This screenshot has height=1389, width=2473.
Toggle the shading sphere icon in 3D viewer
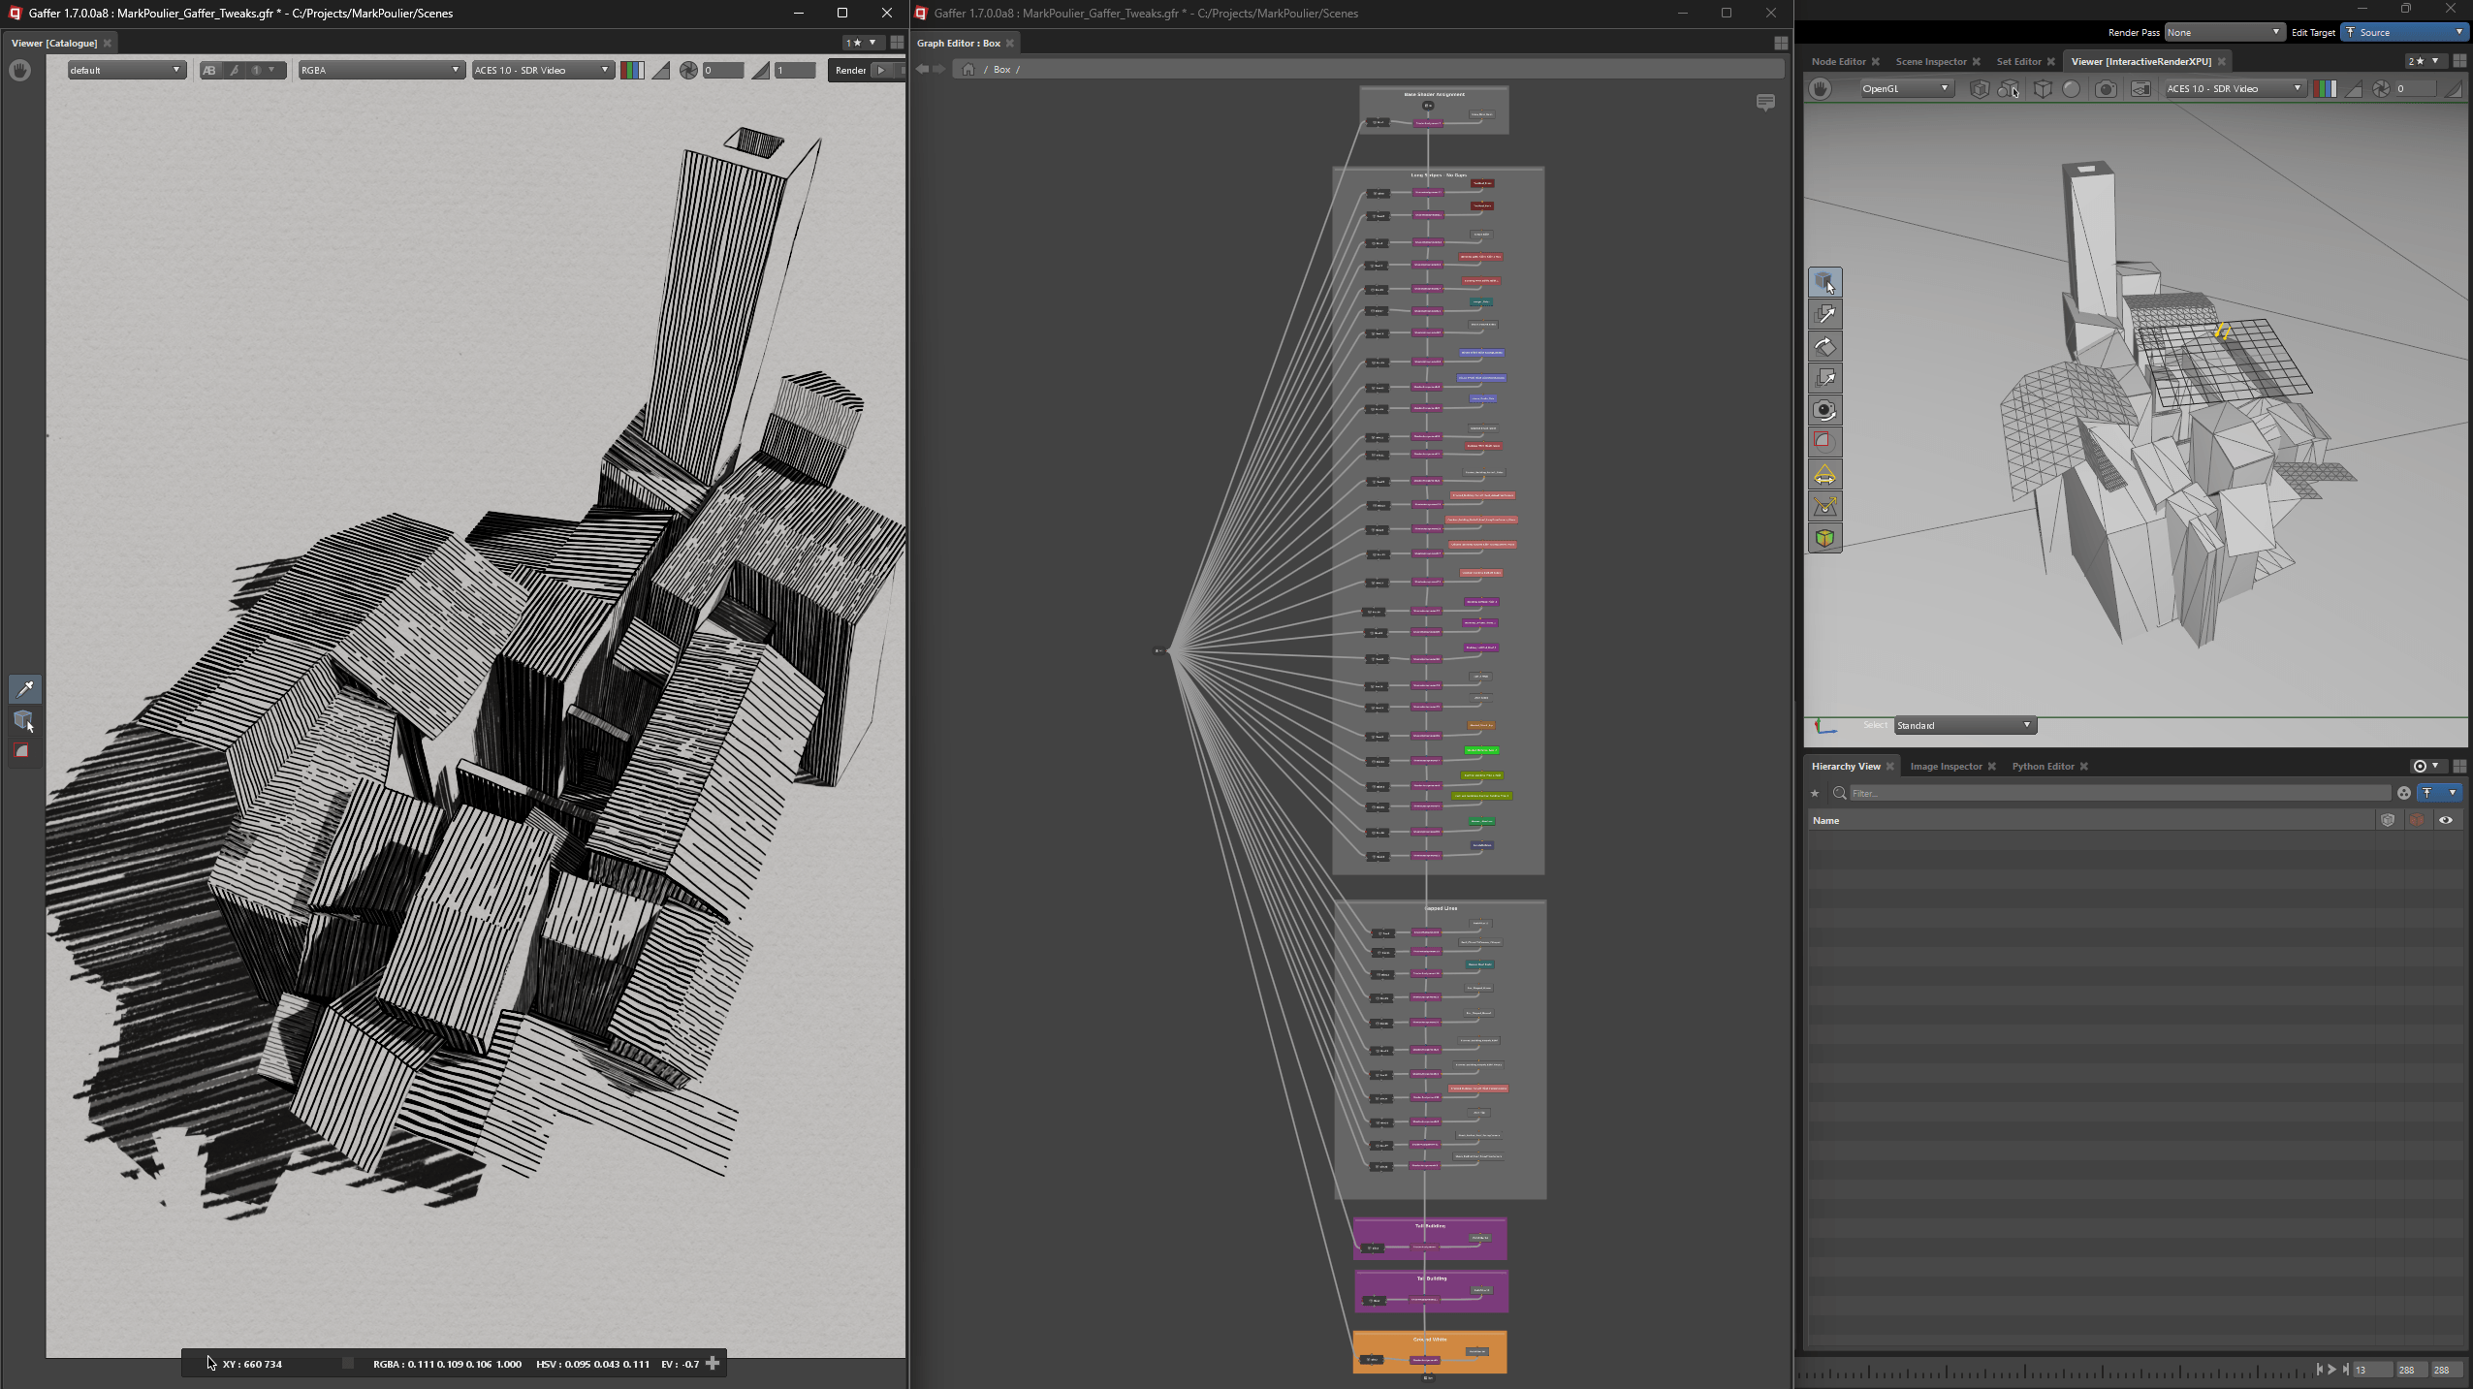pyautogui.click(x=2072, y=89)
